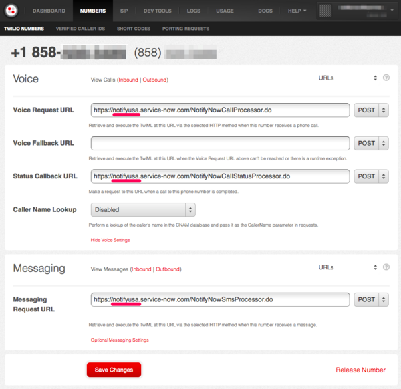Open Caller Name Lookup Disabled dropdown
401x389 pixels.
143,209
